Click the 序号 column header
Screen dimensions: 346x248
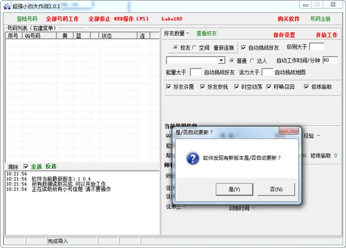click(14, 36)
